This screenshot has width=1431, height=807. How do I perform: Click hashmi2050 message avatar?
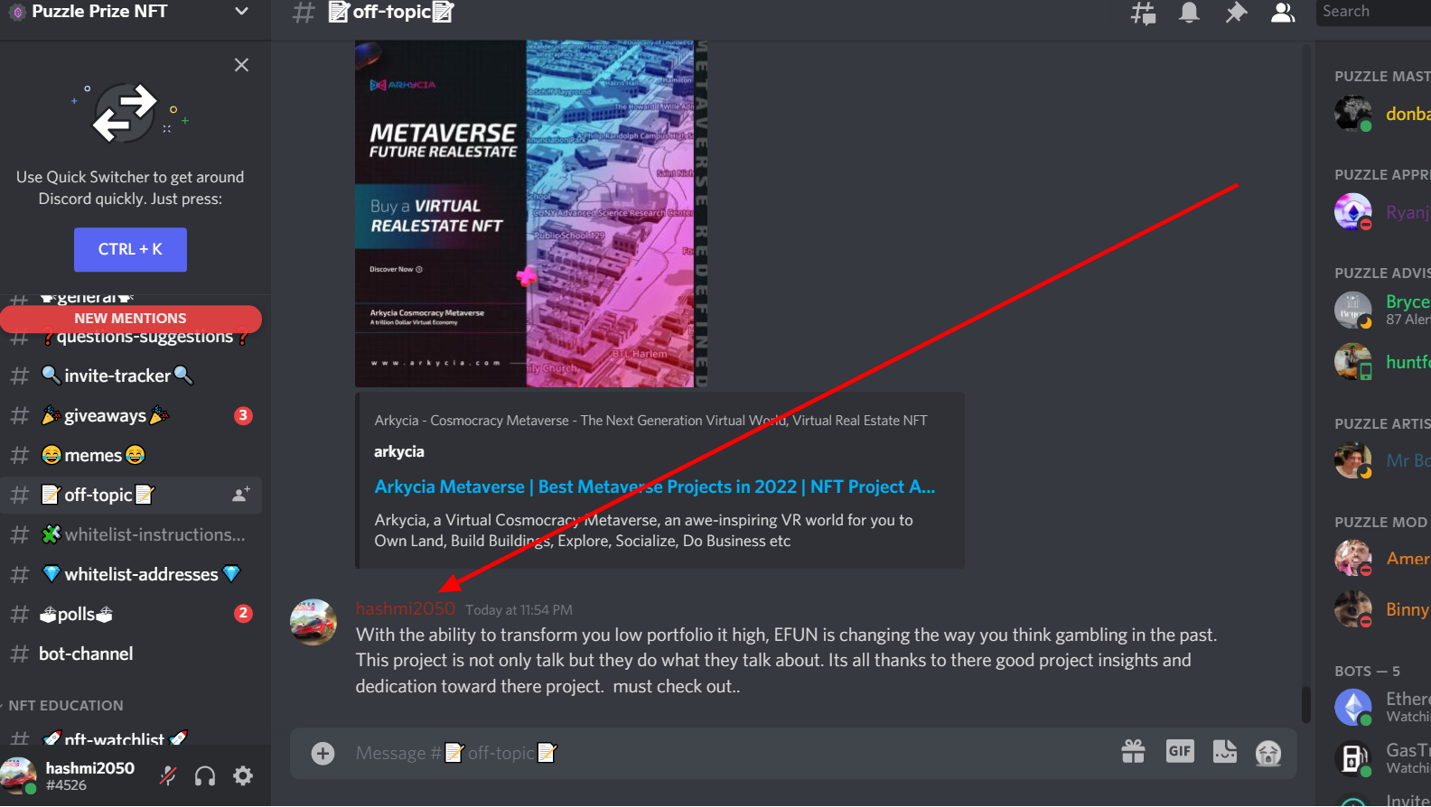(313, 623)
